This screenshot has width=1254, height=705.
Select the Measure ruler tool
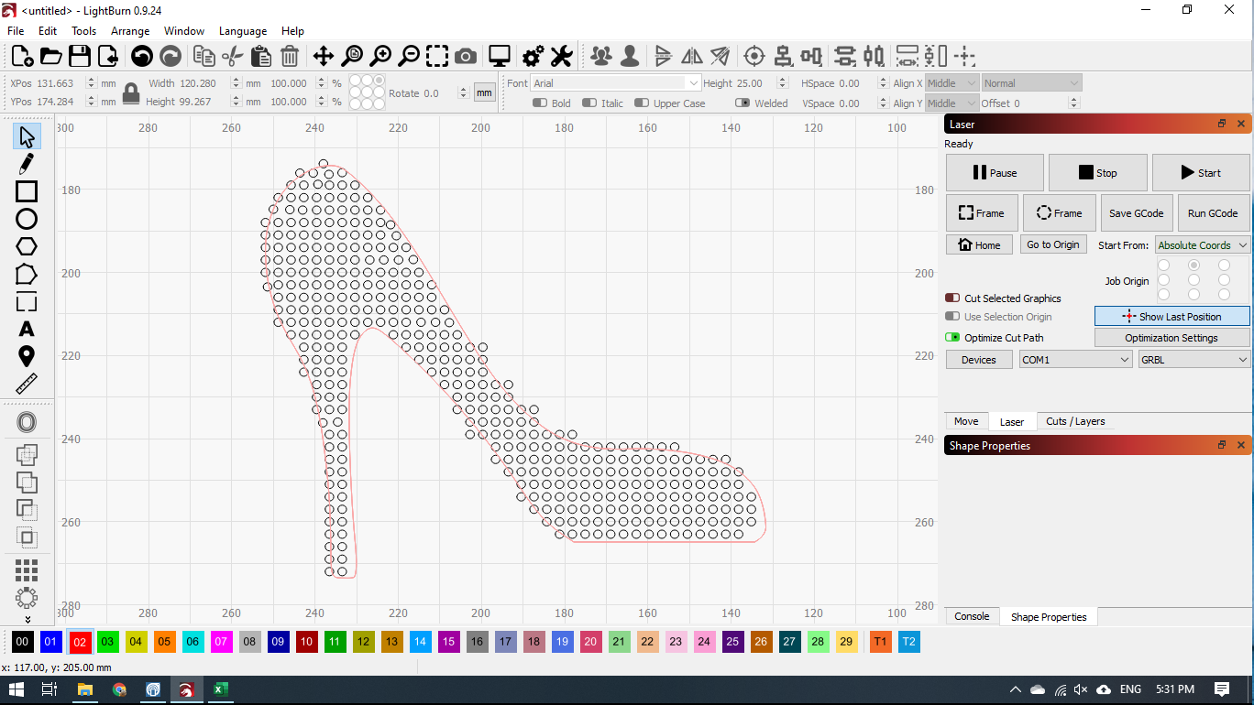(x=26, y=383)
